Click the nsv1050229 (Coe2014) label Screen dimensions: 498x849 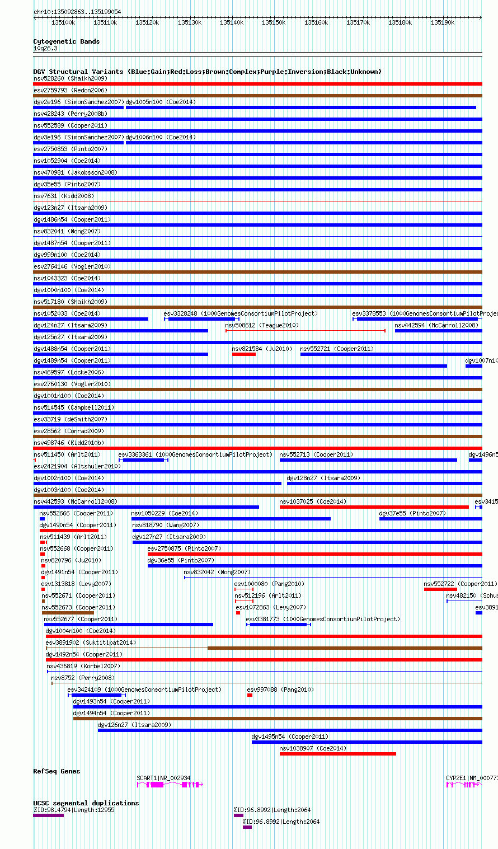(165, 513)
